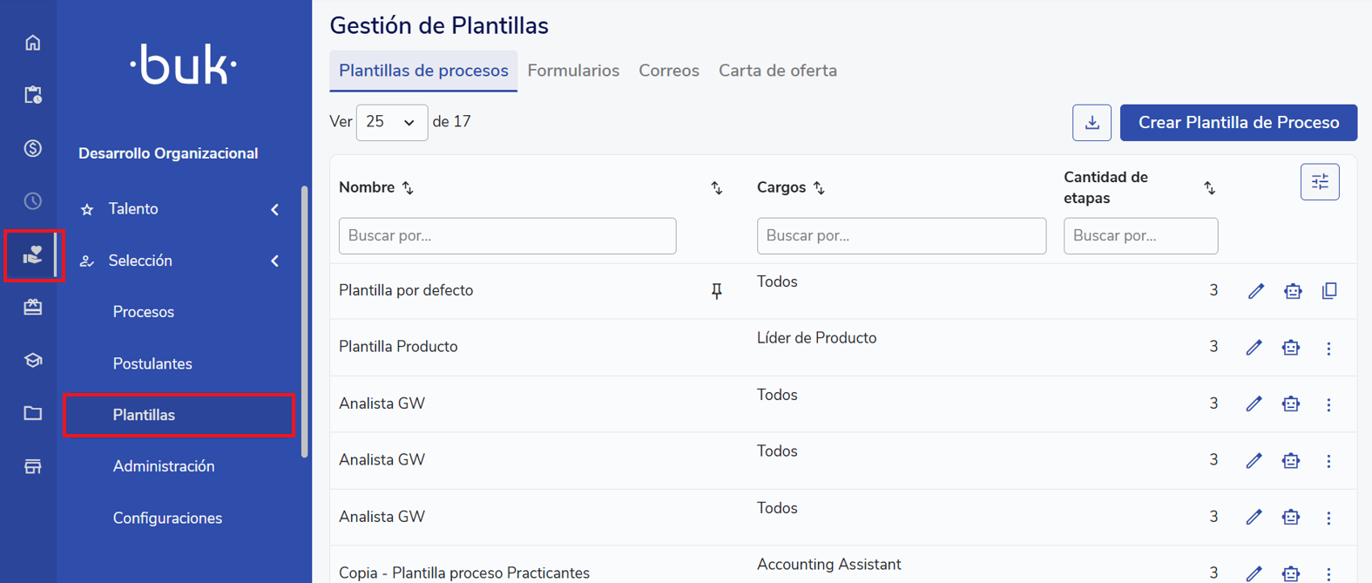The width and height of the screenshot is (1372, 583).
Task: Open the column filter settings icon
Action: [1319, 182]
